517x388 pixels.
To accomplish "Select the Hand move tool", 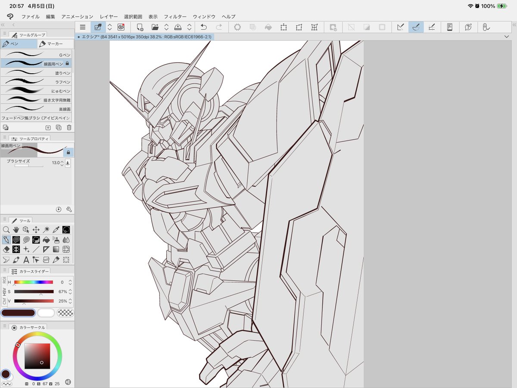I will click(16, 230).
